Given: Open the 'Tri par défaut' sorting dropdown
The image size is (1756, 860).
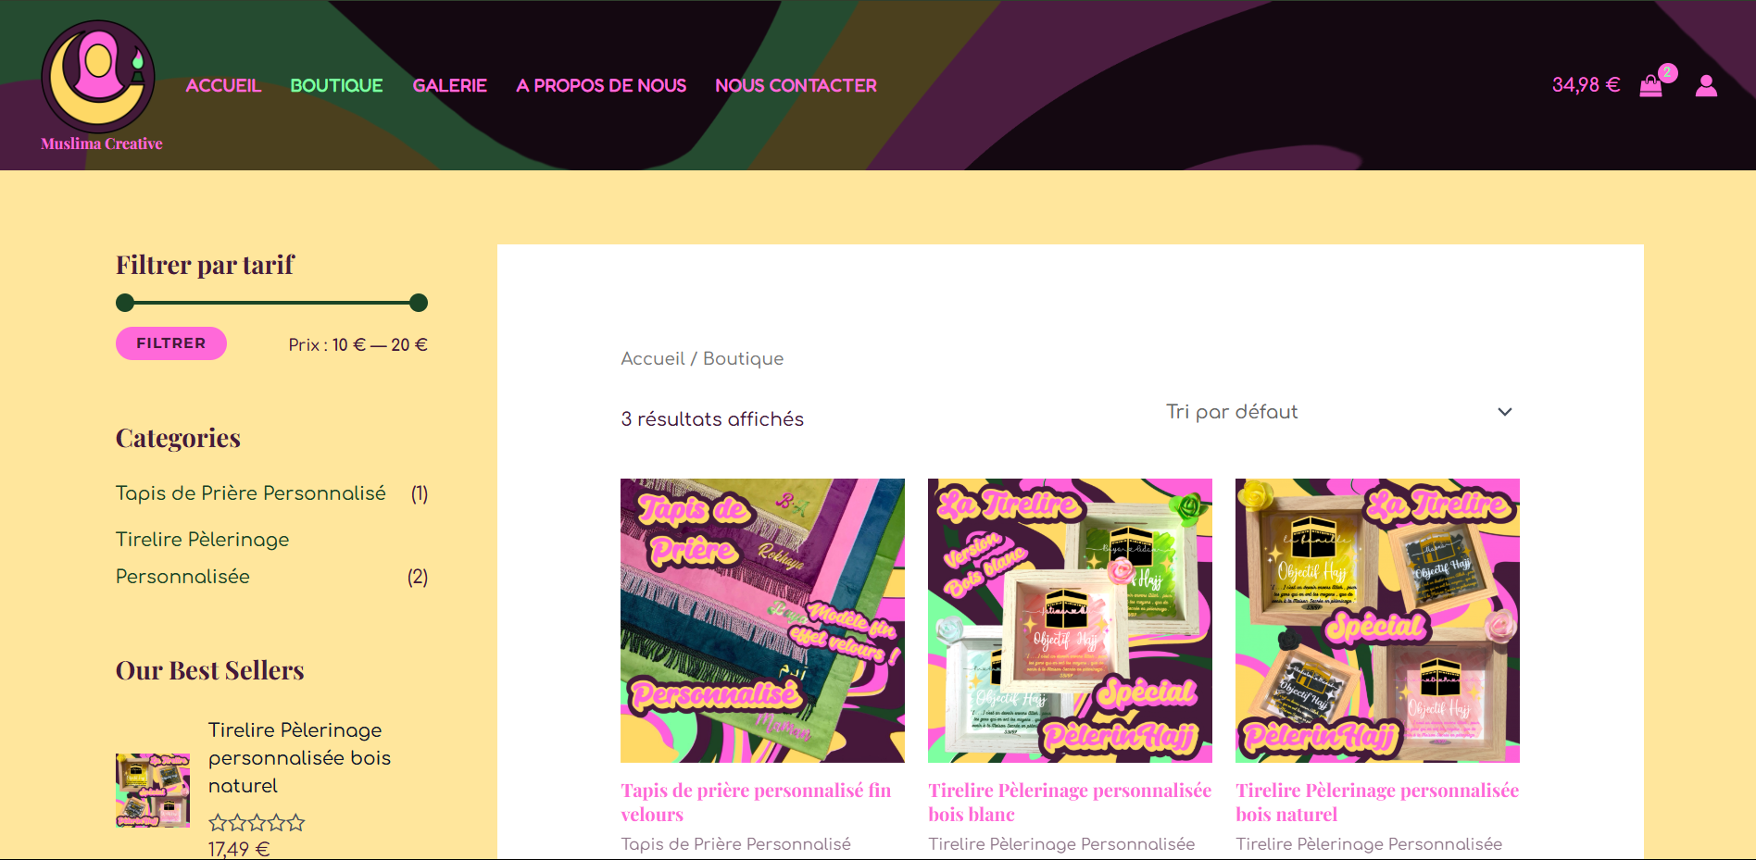Looking at the screenshot, I should click(x=1232, y=411).
